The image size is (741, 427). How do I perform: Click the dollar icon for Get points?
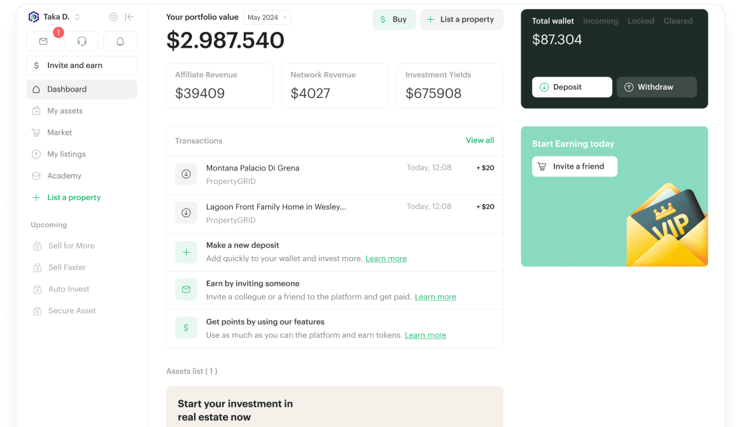click(186, 328)
